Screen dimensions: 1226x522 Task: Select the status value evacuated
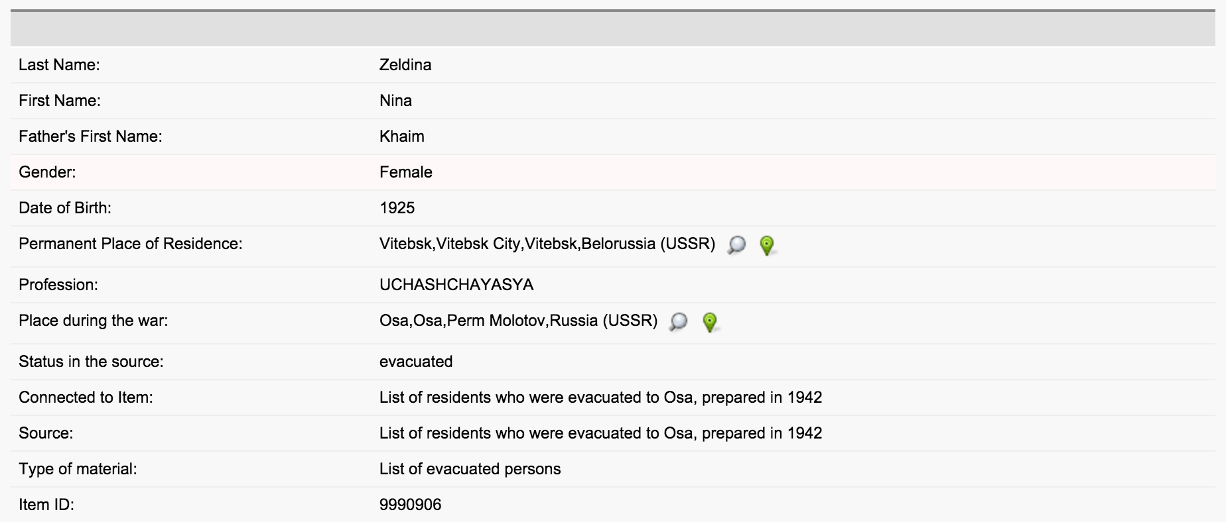coord(416,362)
